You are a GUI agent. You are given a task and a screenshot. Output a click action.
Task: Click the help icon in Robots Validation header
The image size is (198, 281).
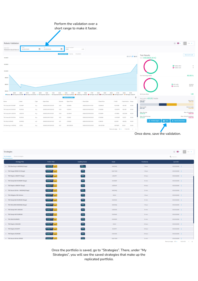coord(175,43)
